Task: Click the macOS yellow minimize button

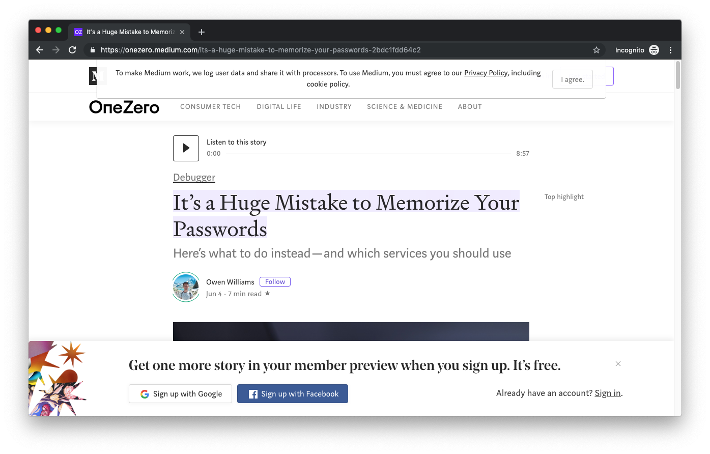Action: tap(48, 30)
